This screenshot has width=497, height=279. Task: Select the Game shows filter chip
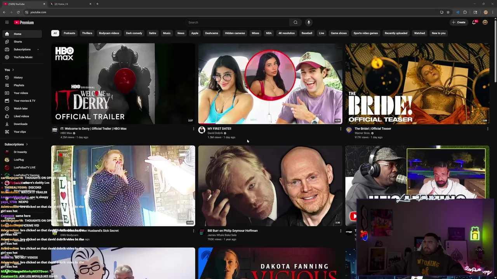[339, 33]
